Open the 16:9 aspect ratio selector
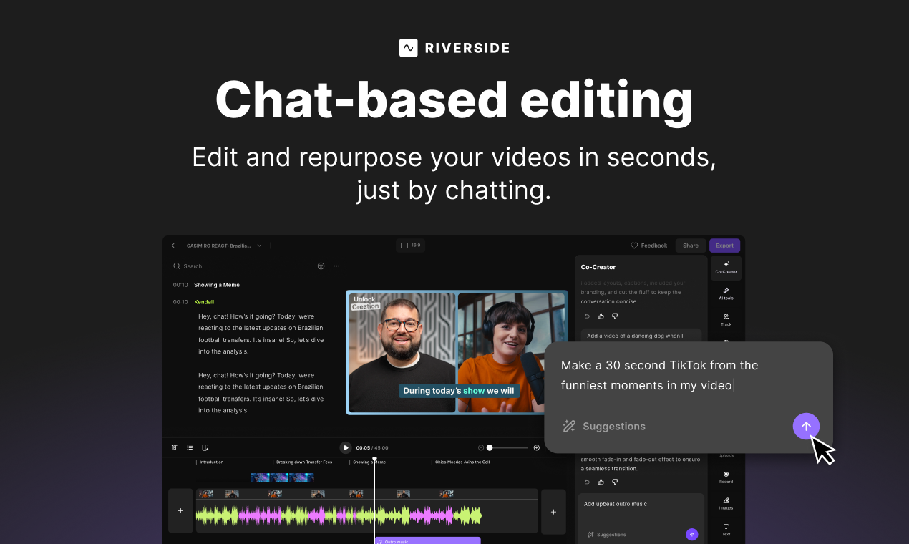The width and height of the screenshot is (909, 544). pyautogui.click(x=410, y=245)
